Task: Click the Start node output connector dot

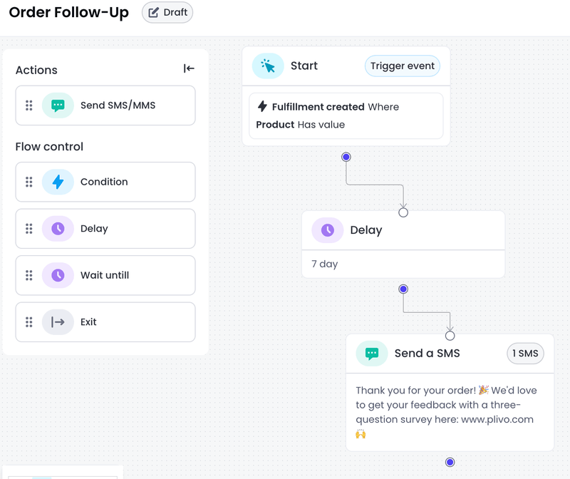Action: point(346,157)
